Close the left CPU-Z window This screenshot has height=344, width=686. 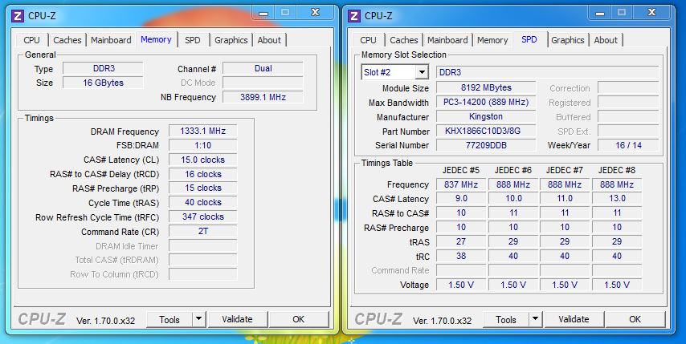[x=315, y=13]
